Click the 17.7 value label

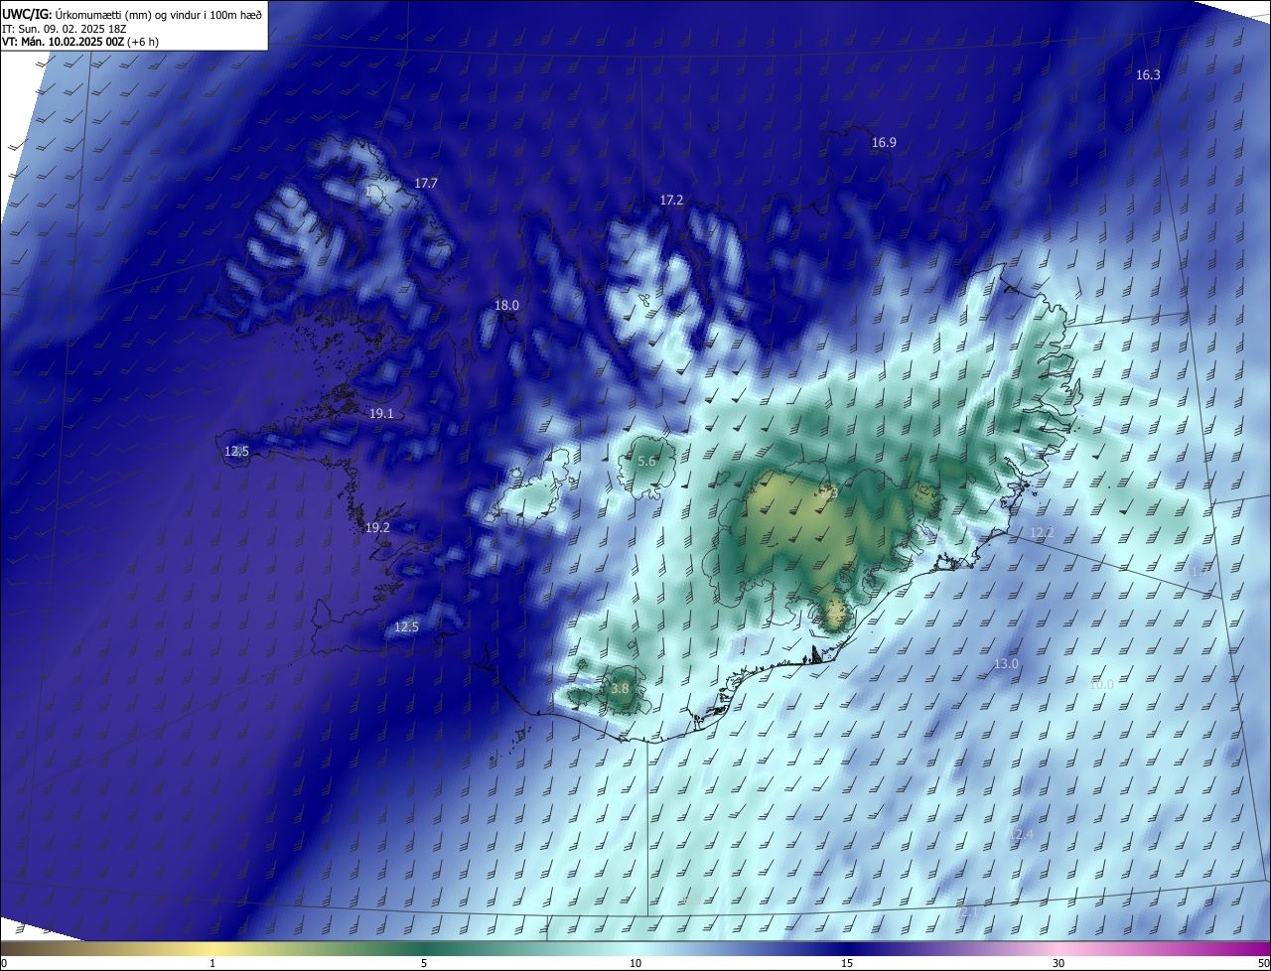tap(426, 184)
